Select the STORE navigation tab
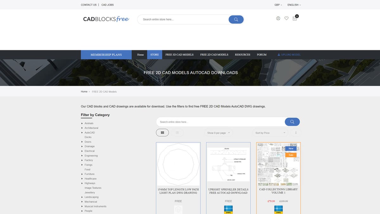The image size is (380, 214). pyautogui.click(x=155, y=55)
